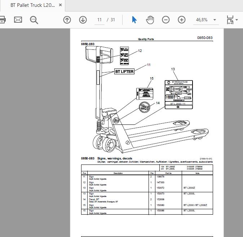
Task: Activate the hand pan tool
Action: 150,20
